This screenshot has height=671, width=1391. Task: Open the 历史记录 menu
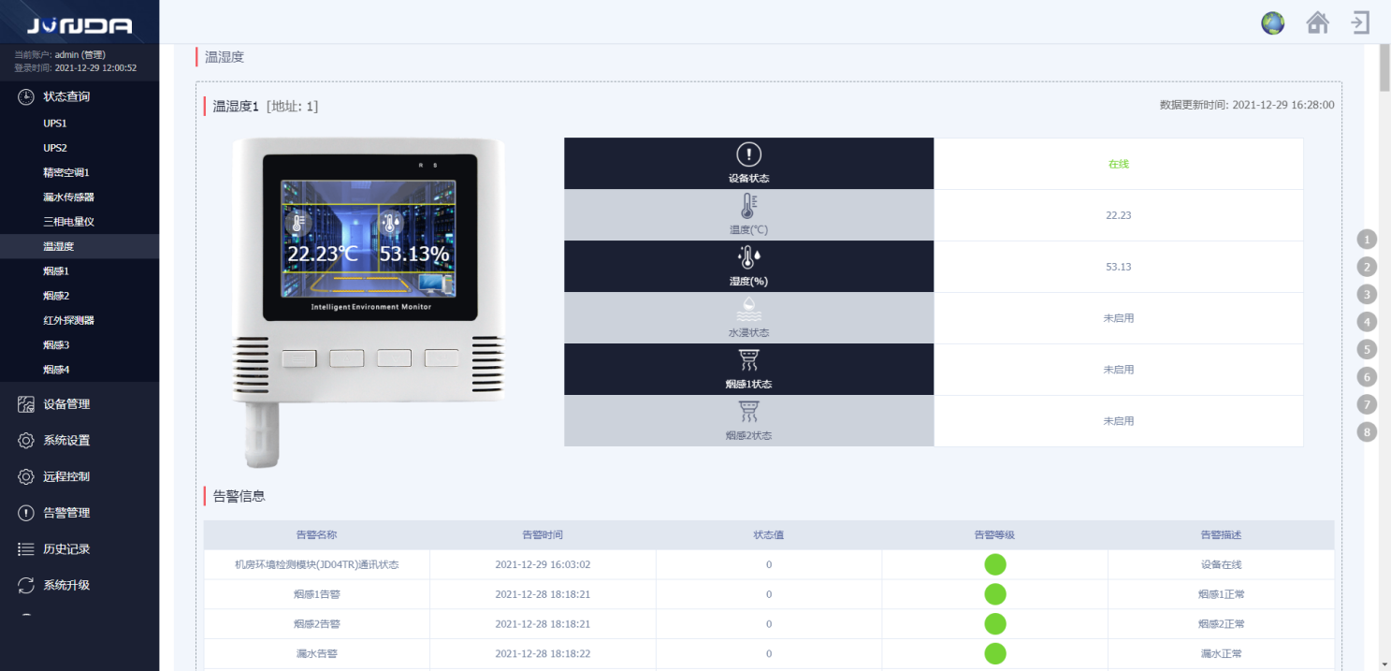point(80,549)
